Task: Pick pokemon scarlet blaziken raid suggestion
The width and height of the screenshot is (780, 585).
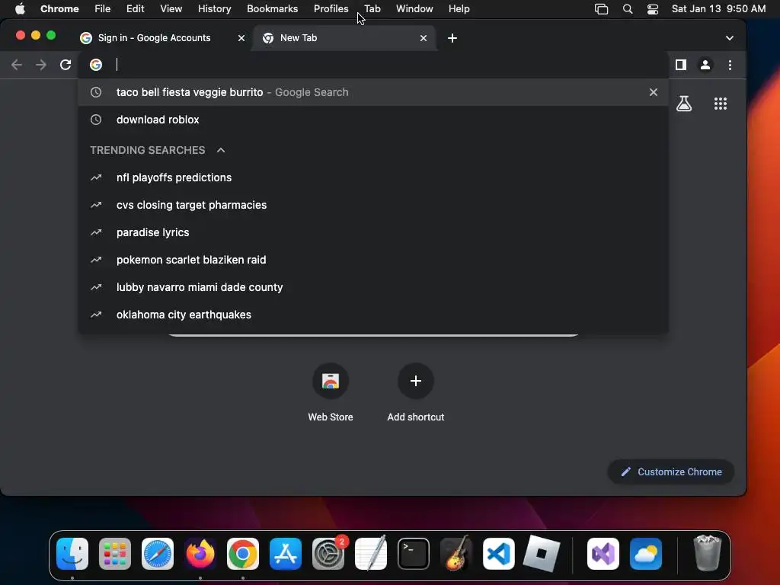Action: [x=373, y=260]
